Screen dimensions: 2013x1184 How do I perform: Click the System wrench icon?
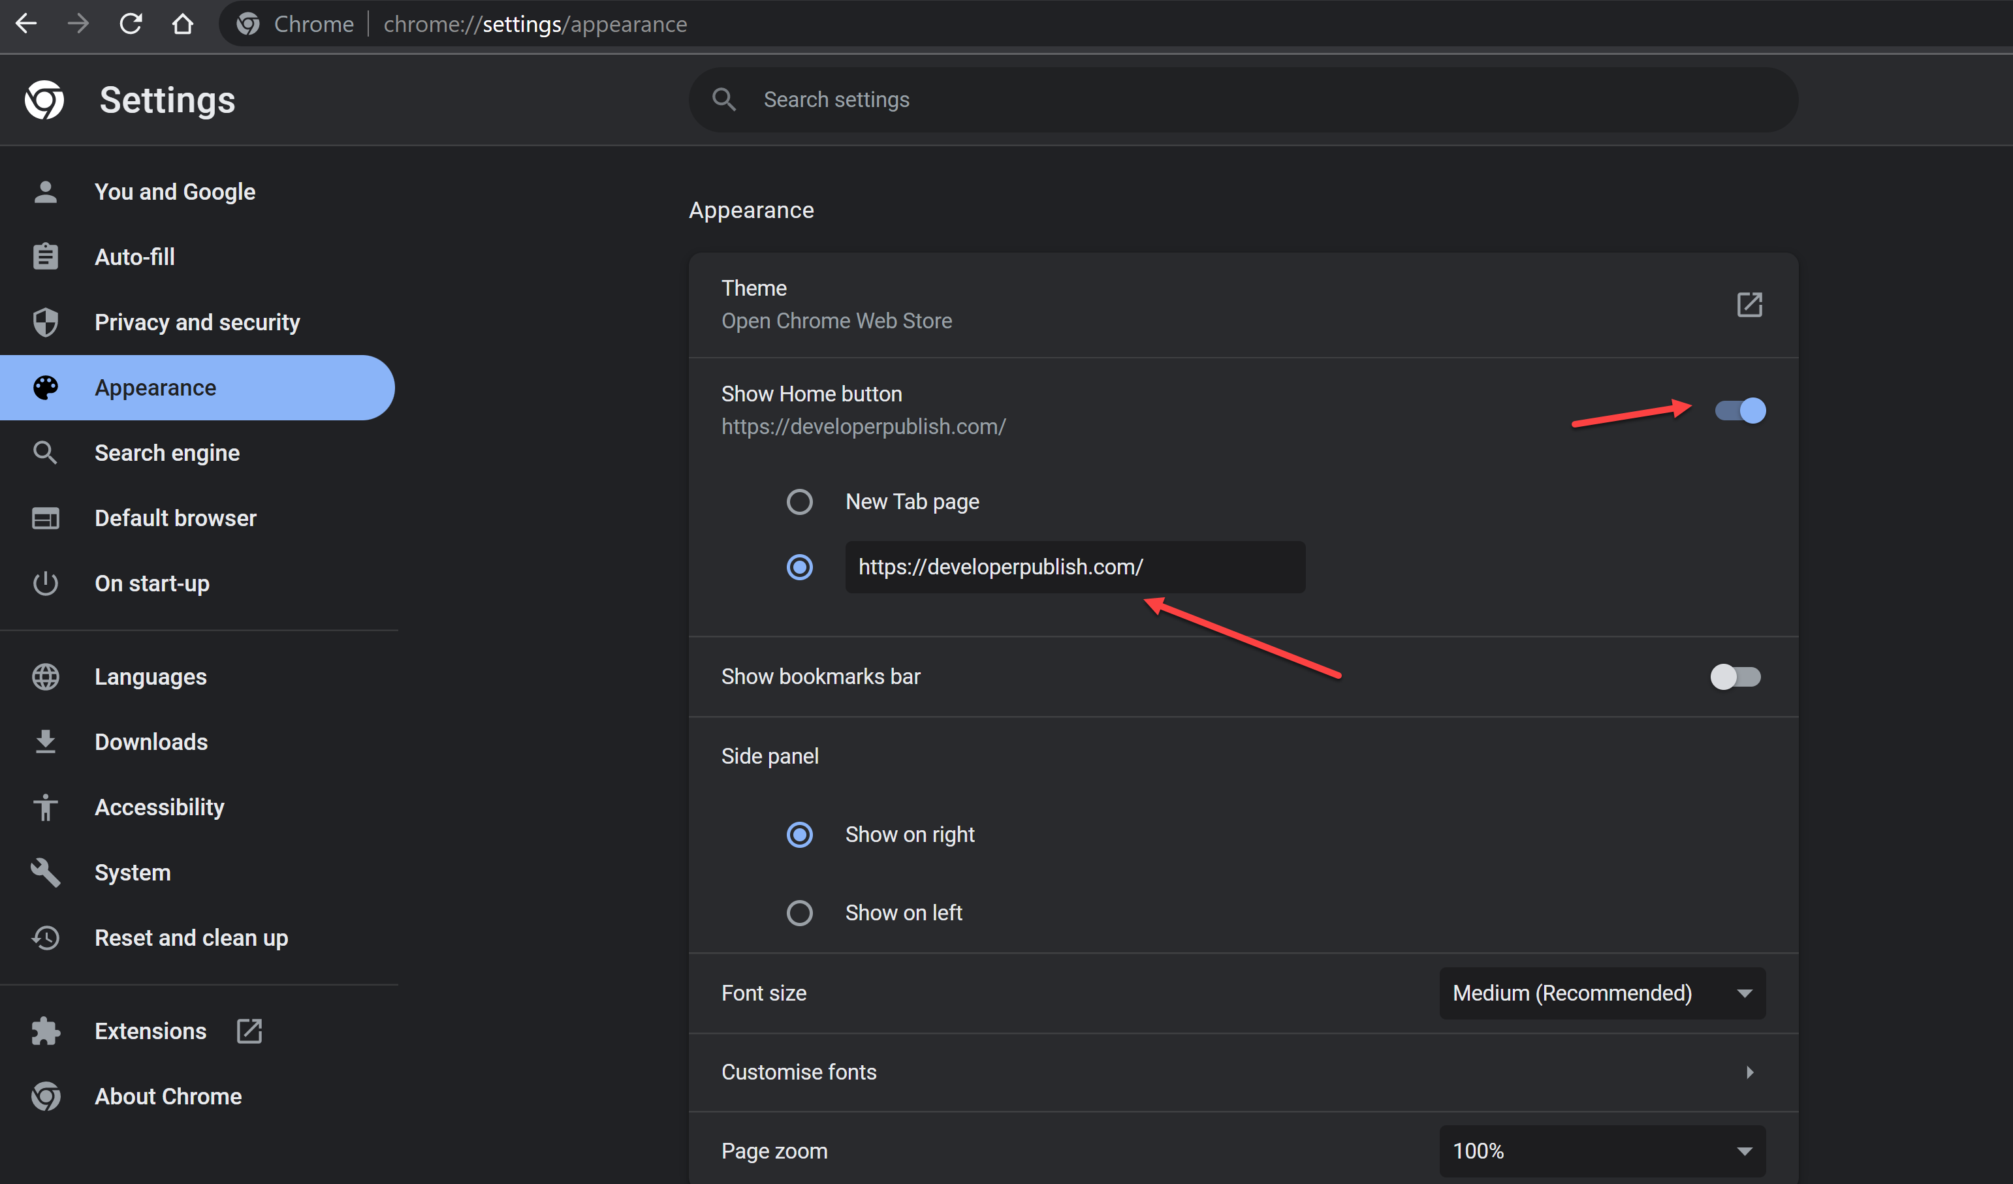[x=46, y=872]
